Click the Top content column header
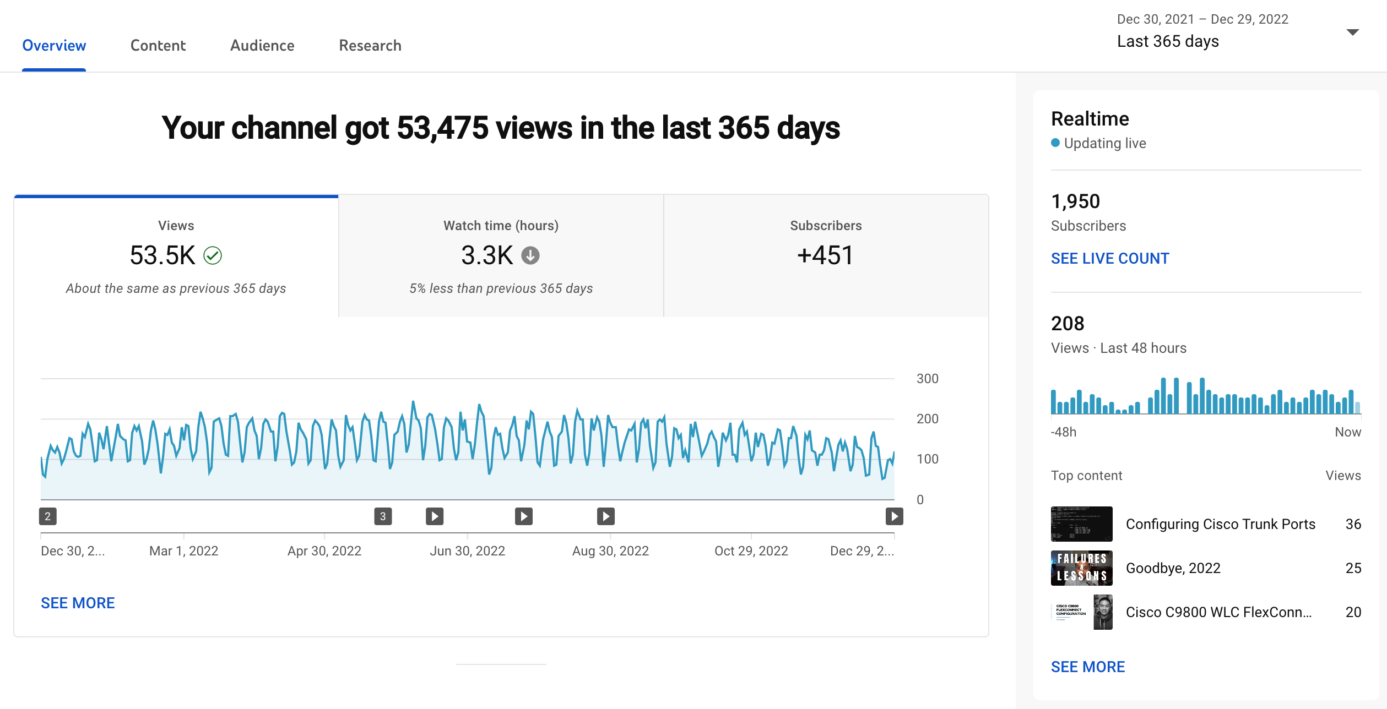 pyautogui.click(x=1086, y=476)
